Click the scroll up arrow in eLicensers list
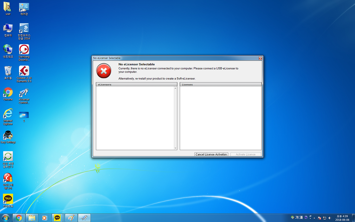Image resolution: width=355 pixels, height=222 pixels. [175, 88]
